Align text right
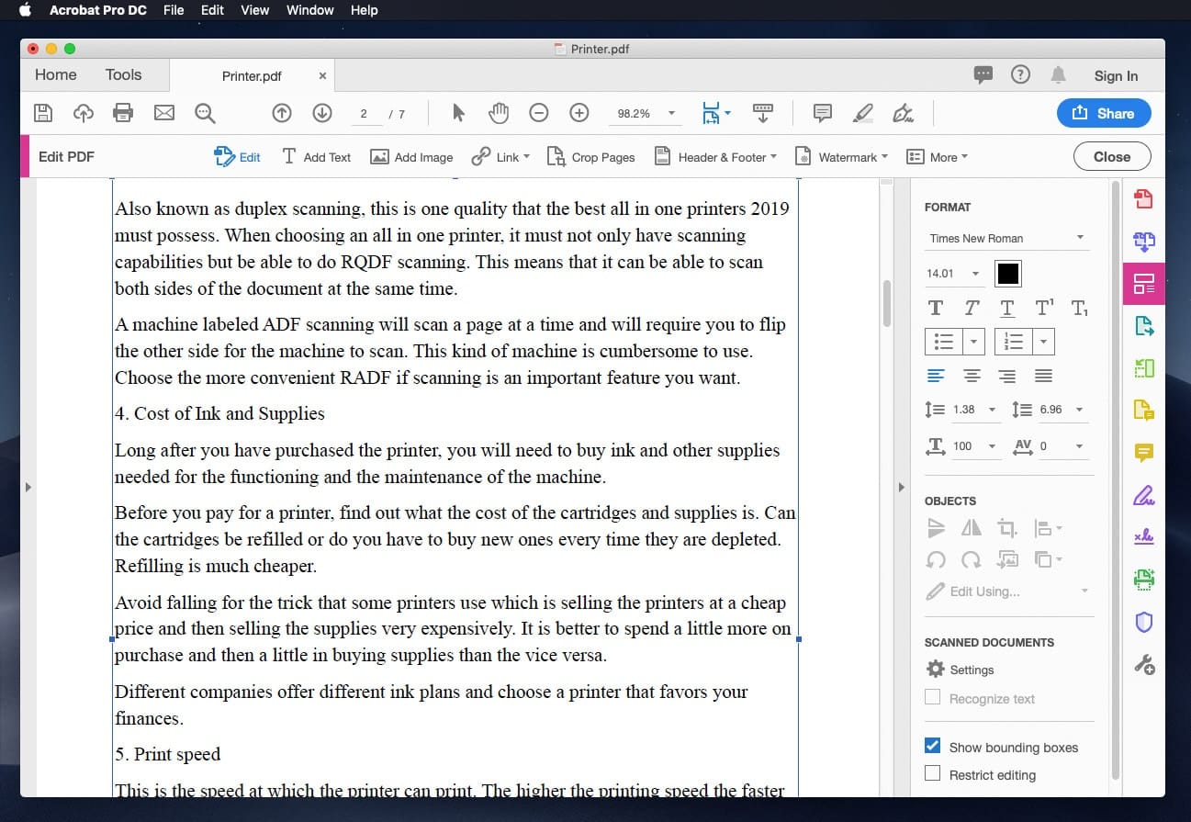The height and width of the screenshot is (822, 1191). coord(1007,376)
